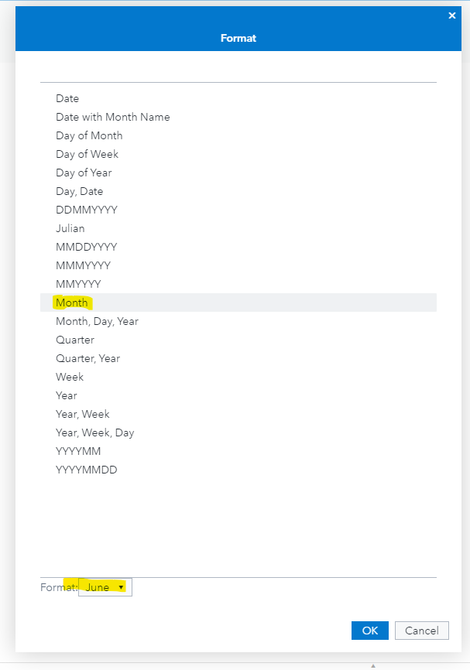Select the DDMMYYYY format
470x670 pixels.
click(x=87, y=210)
